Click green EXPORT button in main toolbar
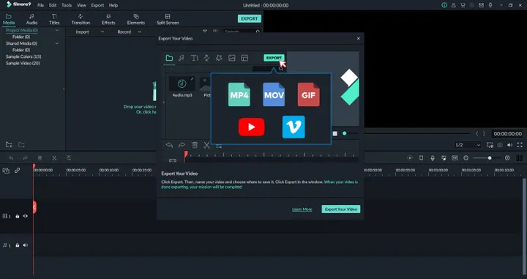This screenshot has height=279, width=527. [x=249, y=18]
